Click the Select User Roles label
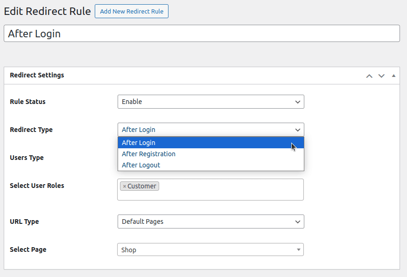The image size is (407, 277). point(37,186)
